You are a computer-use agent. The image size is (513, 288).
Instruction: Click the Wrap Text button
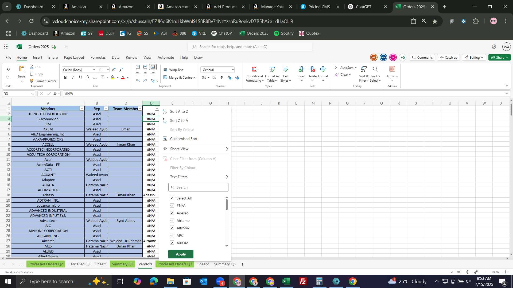coord(173,70)
